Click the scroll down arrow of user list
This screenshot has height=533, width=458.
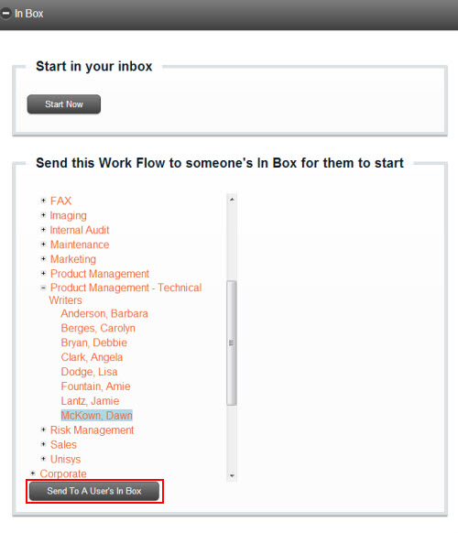232,475
